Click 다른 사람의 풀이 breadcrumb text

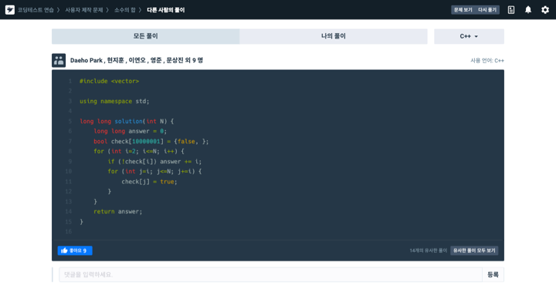pos(166,10)
